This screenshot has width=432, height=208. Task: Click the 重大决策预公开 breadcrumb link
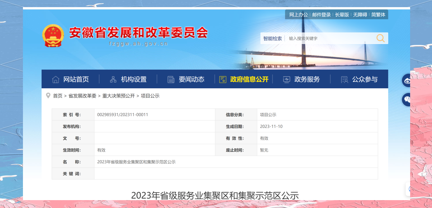(x=118, y=96)
